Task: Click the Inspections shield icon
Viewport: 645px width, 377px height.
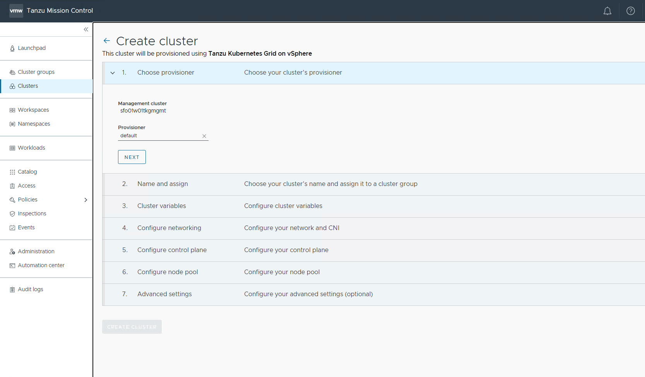Action: coord(12,214)
